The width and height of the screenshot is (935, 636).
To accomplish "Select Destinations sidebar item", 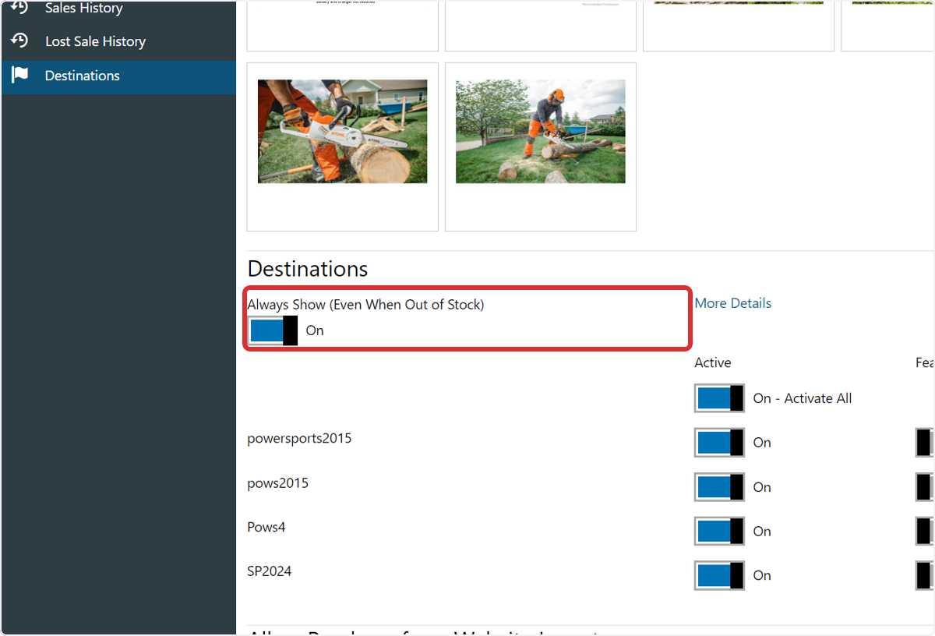I will pyautogui.click(x=118, y=76).
